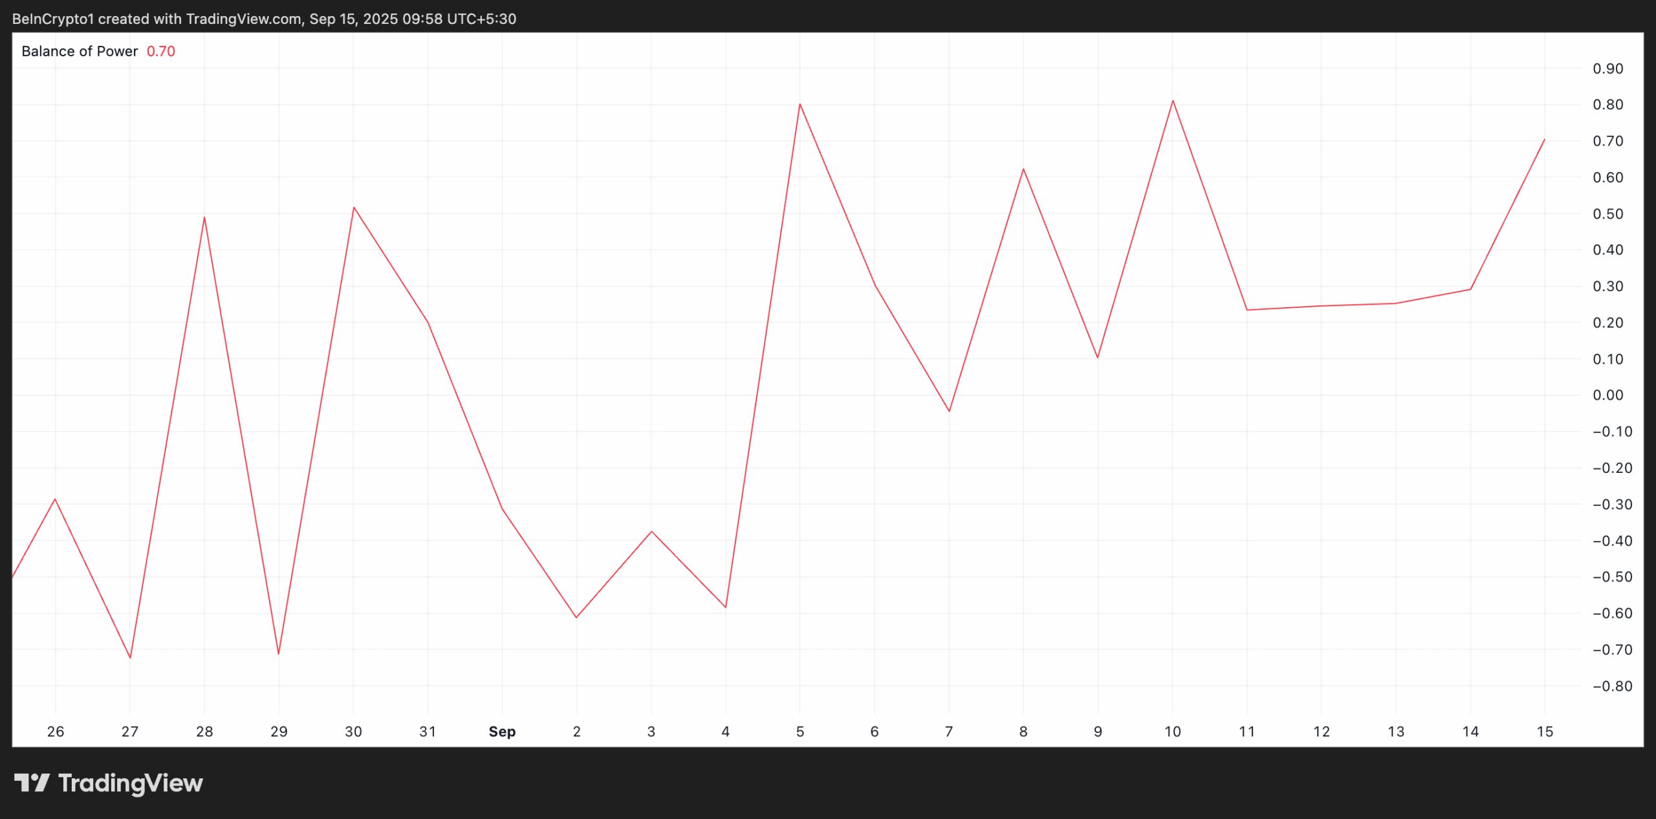
Task: Click date label 26 on time axis
Action: click(x=56, y=732)
